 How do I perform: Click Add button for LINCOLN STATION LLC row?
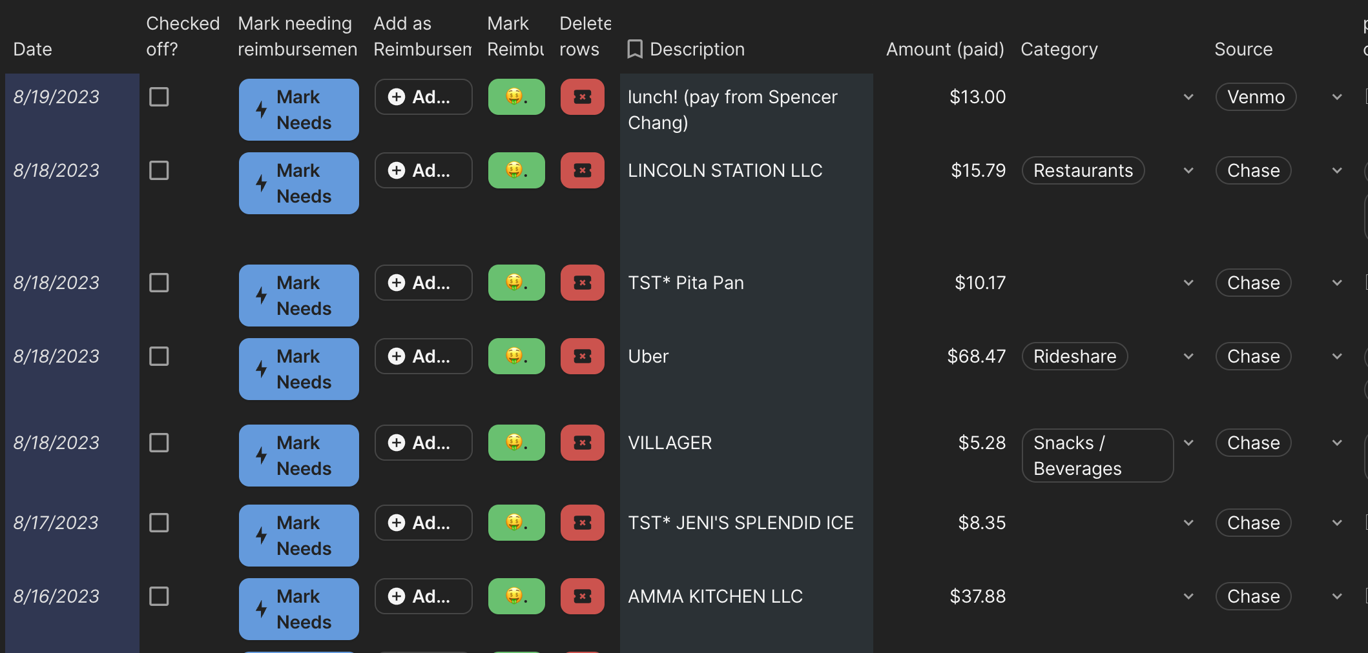tap(423, 170)
